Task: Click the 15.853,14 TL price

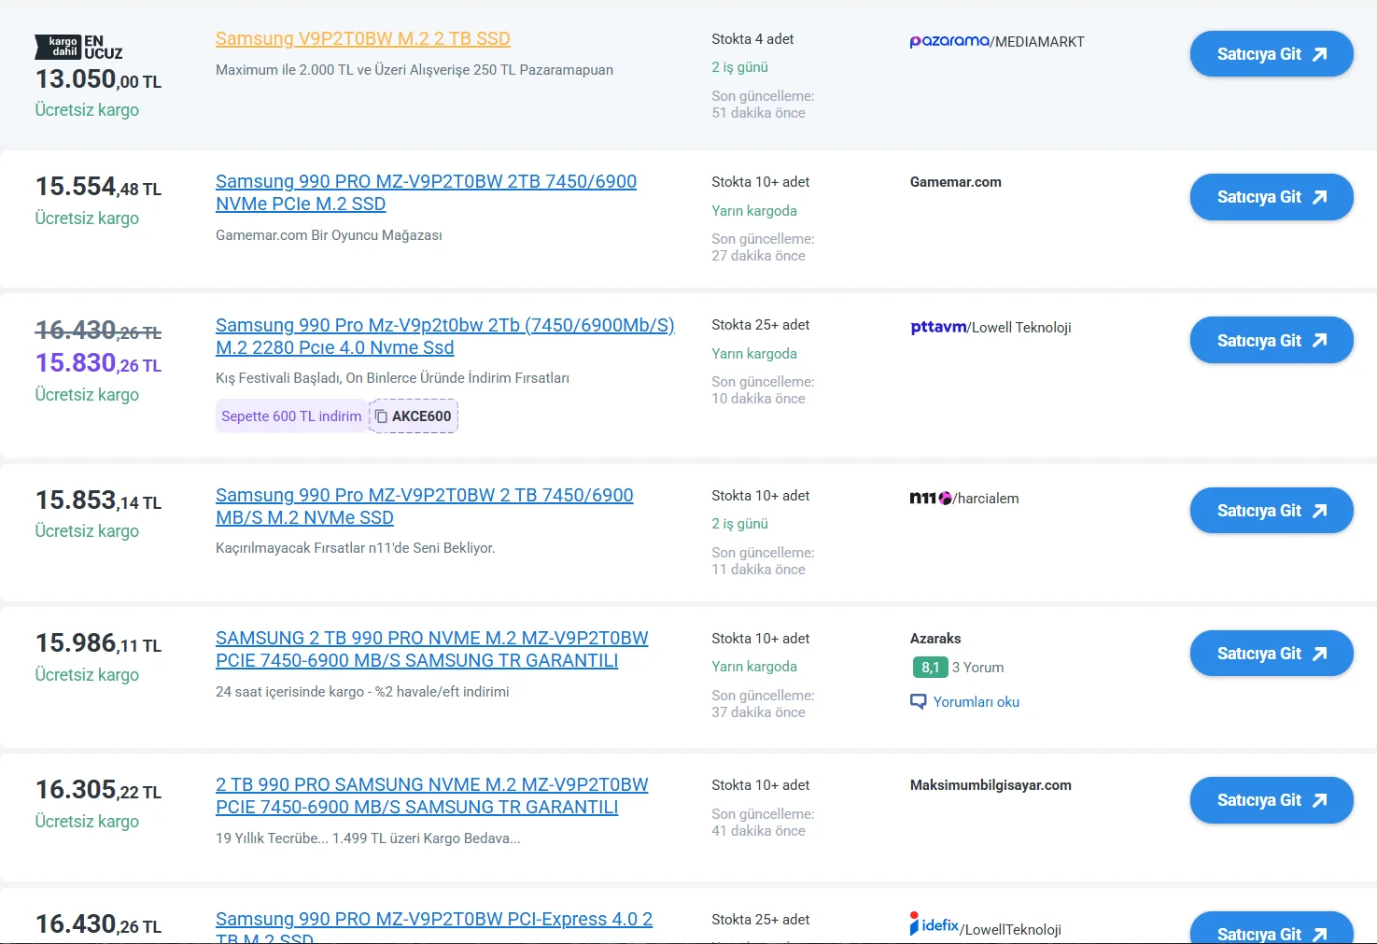Action: click(98, 500)
